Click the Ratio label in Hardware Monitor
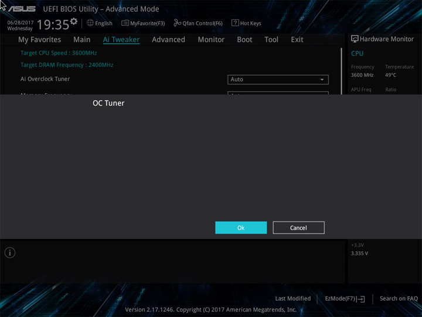 (391, 89)
